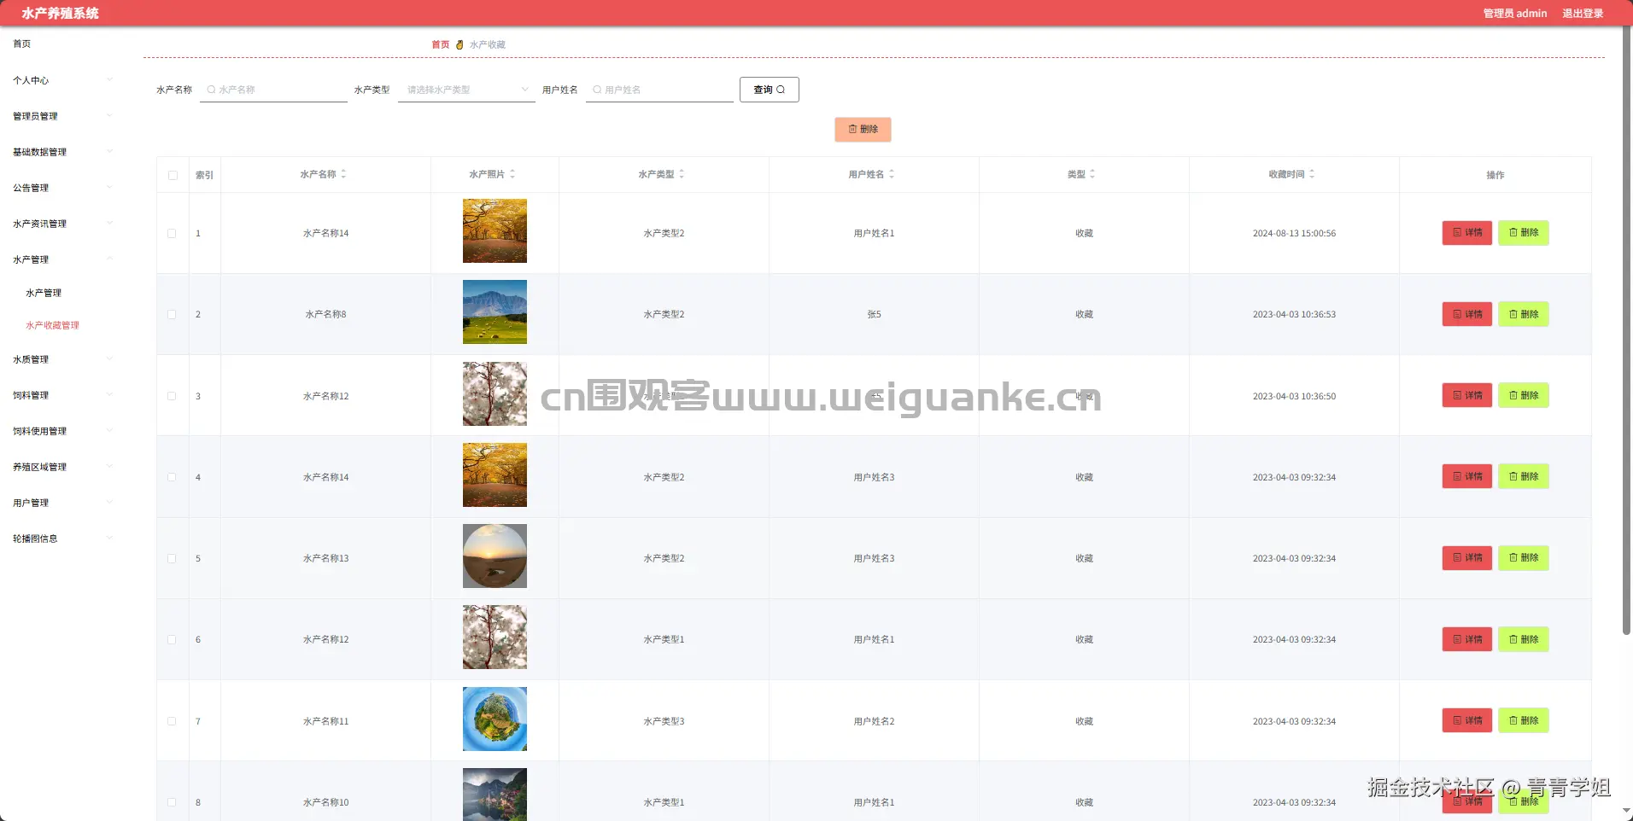Expand the 轮播图信息 sidebar menu
Image resolution: width=1633 pixels, height=821 pixels.
63,539
